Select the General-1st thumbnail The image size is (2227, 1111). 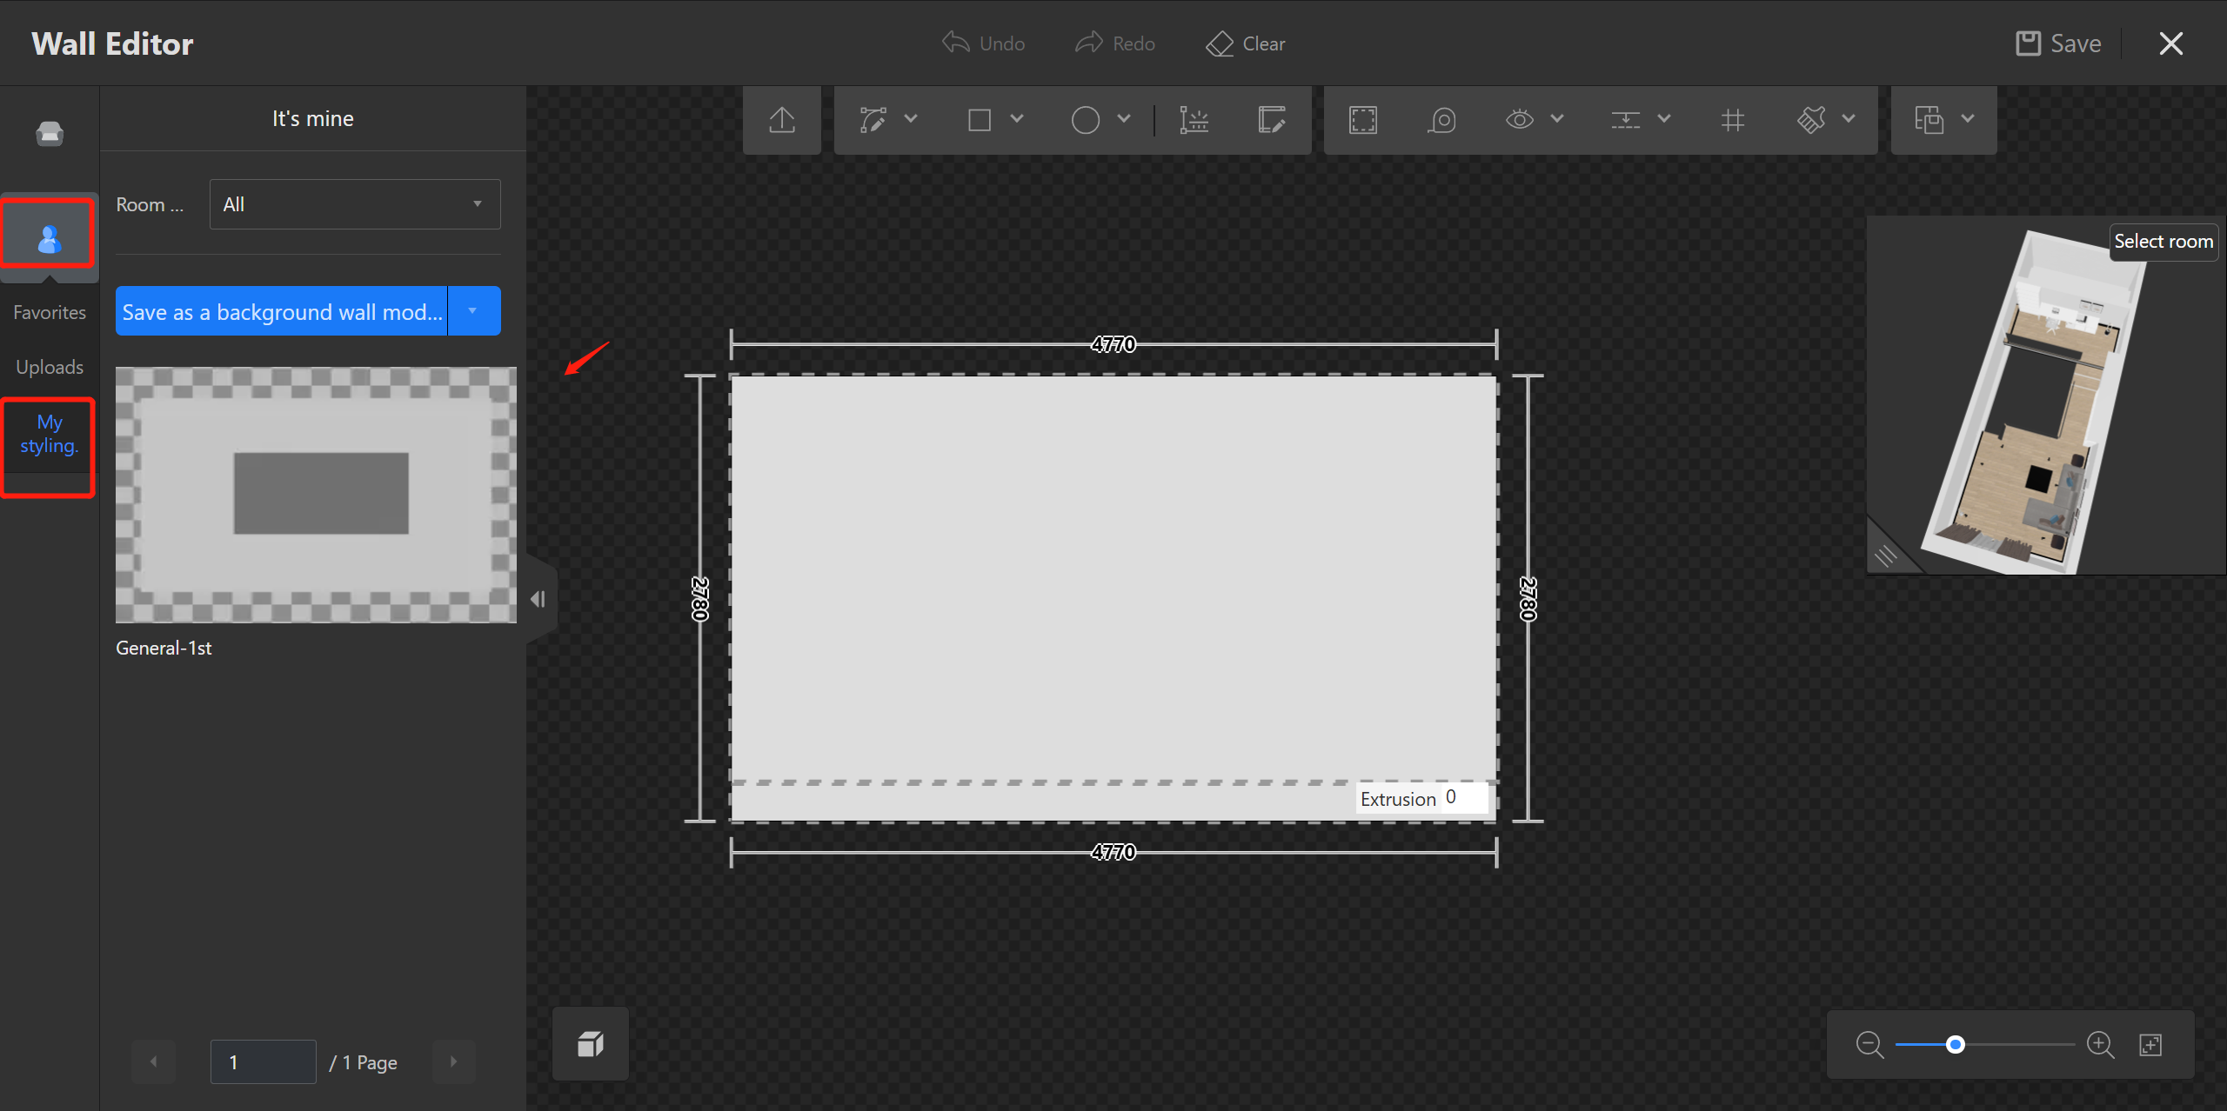316,495
